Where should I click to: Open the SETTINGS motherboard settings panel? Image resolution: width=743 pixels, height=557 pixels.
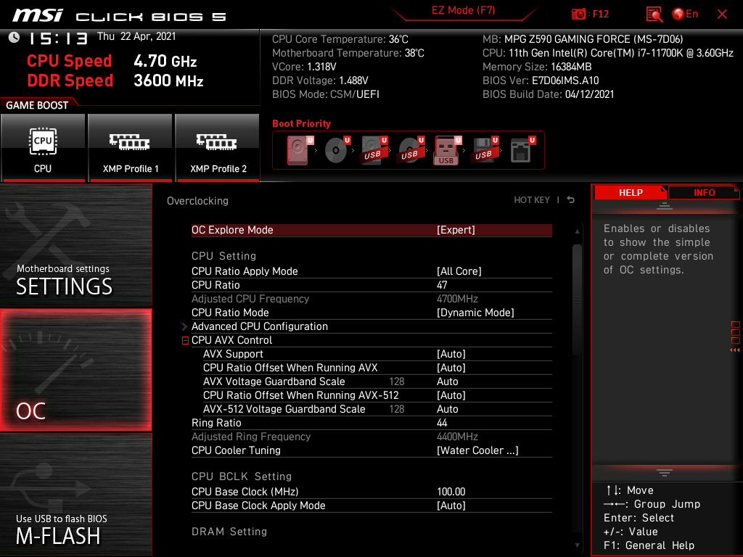point(75,245)
